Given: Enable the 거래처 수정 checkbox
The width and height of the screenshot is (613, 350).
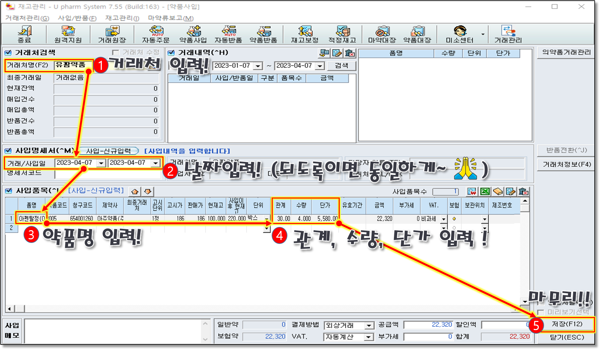Looking at the screenshot, I should click(115, 53).
